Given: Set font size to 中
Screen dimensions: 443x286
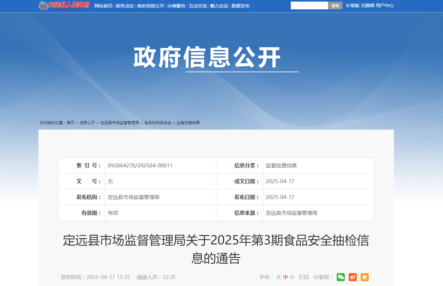Looking at the screenshot, I should coord(285,277).
